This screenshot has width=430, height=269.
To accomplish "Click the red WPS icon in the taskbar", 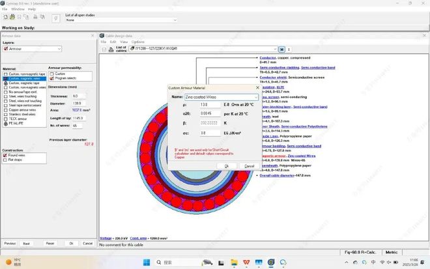I will click(244, 261).
